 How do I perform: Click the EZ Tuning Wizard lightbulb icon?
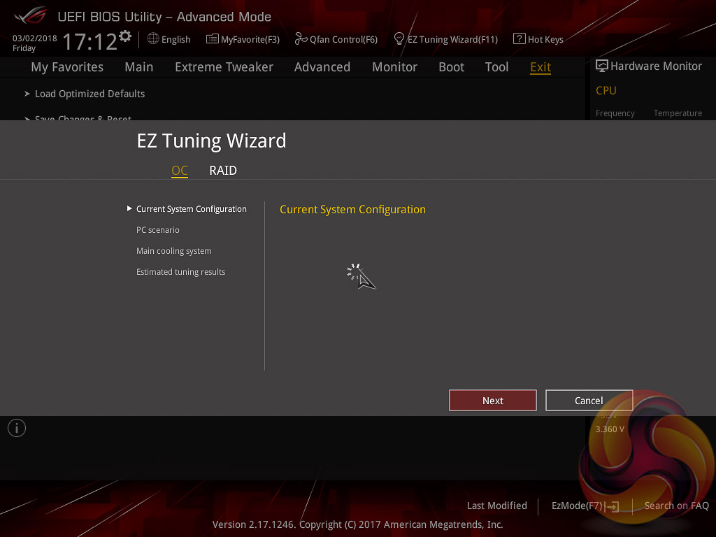click(399, 39)
